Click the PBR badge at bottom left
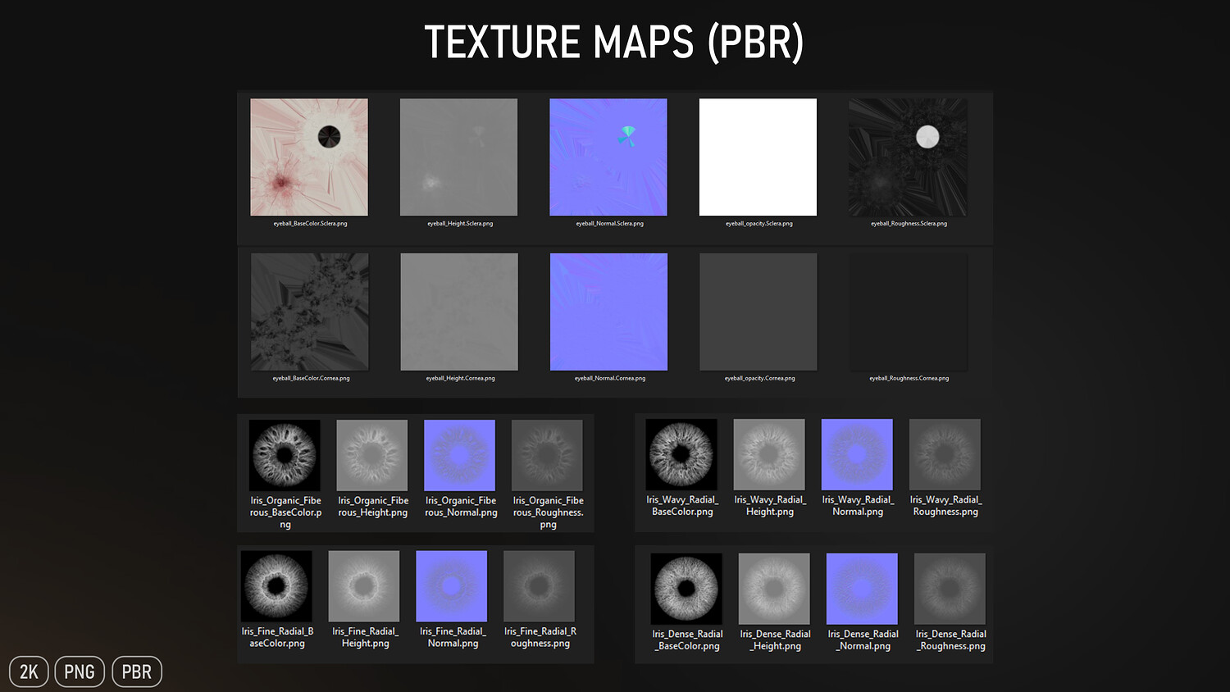This screenshot has width=1230, height=692. click(x=137, y=672)
